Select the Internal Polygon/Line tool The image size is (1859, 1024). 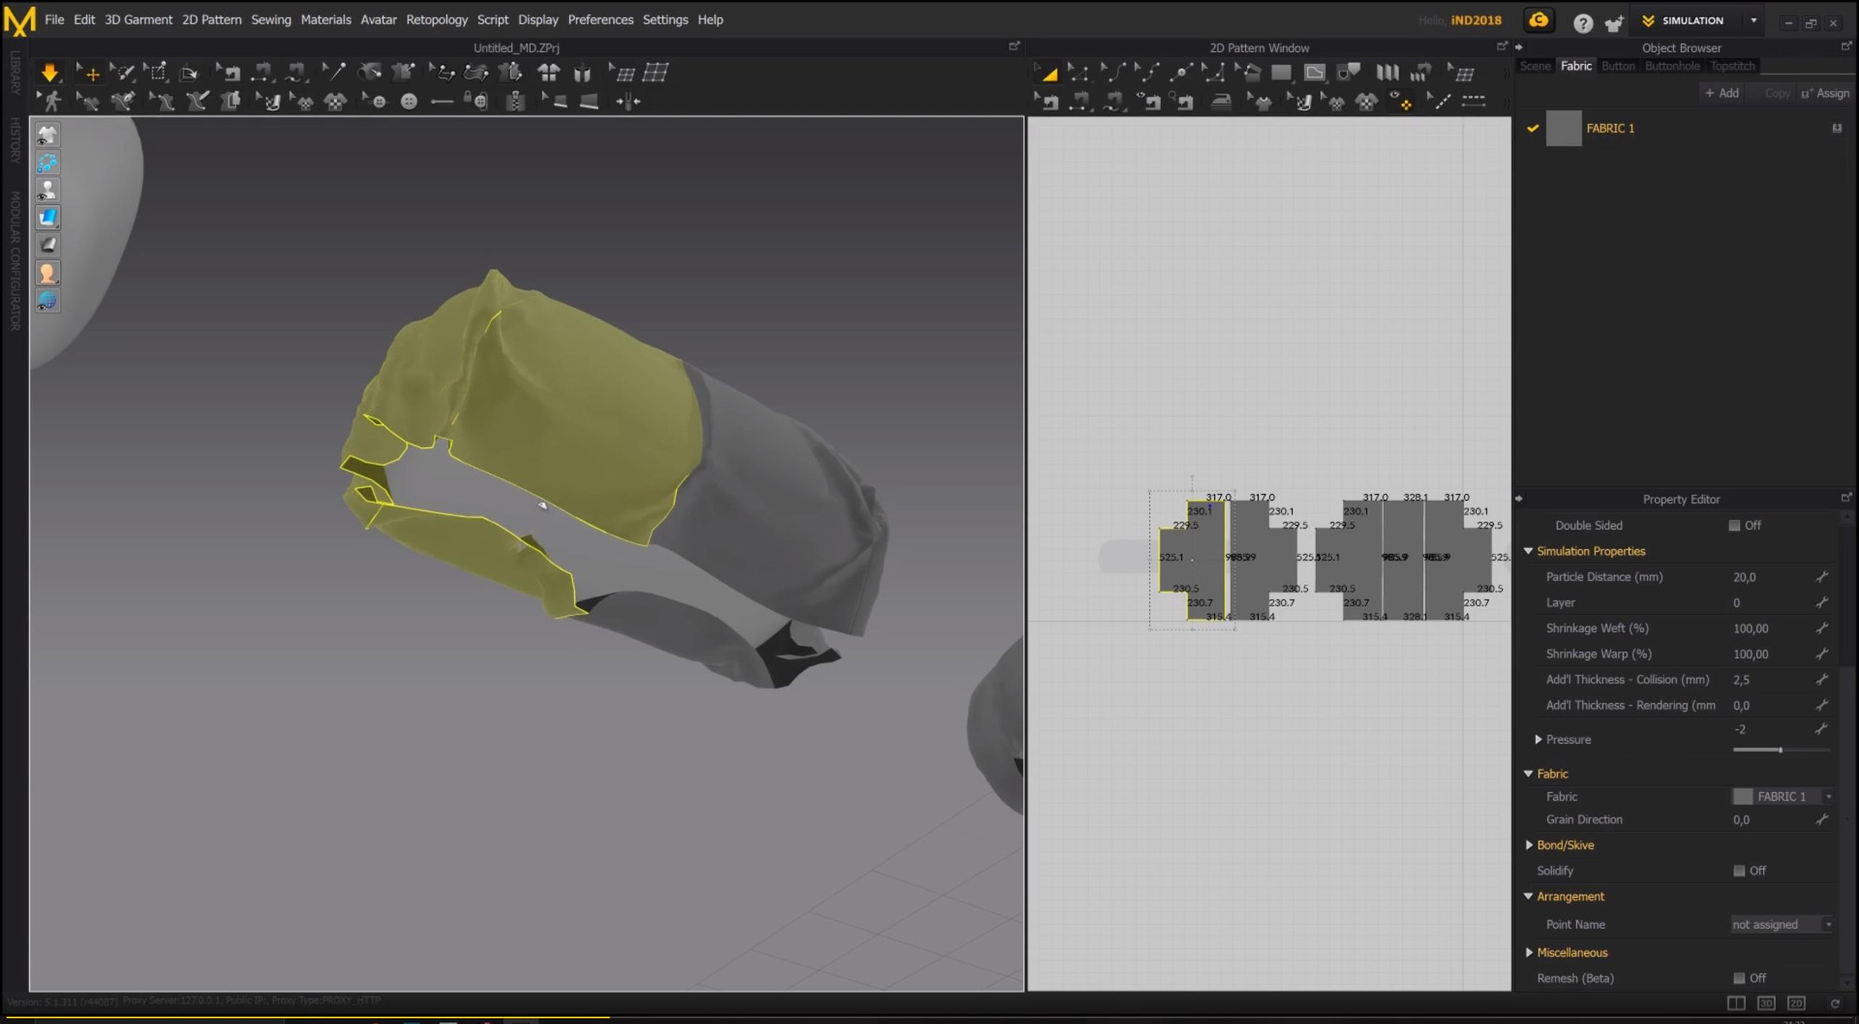pos(1314,73)
